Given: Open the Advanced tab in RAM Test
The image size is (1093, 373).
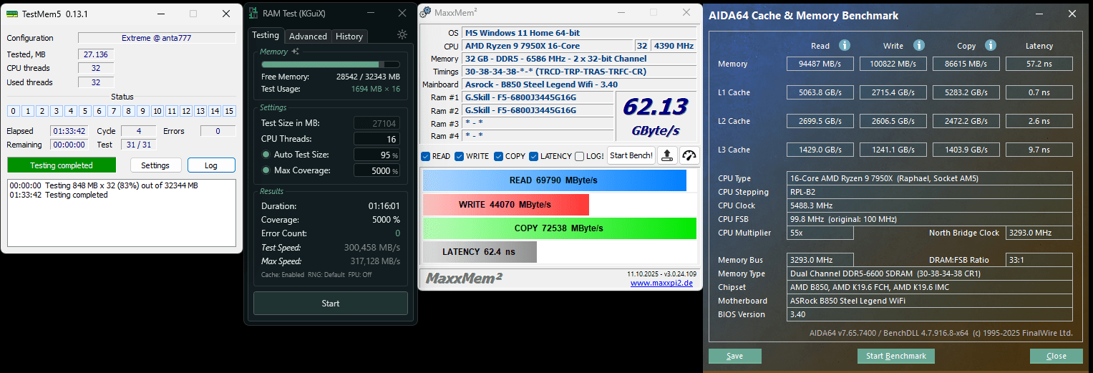Looking at the screenshot, I should [x=308, y=36].
